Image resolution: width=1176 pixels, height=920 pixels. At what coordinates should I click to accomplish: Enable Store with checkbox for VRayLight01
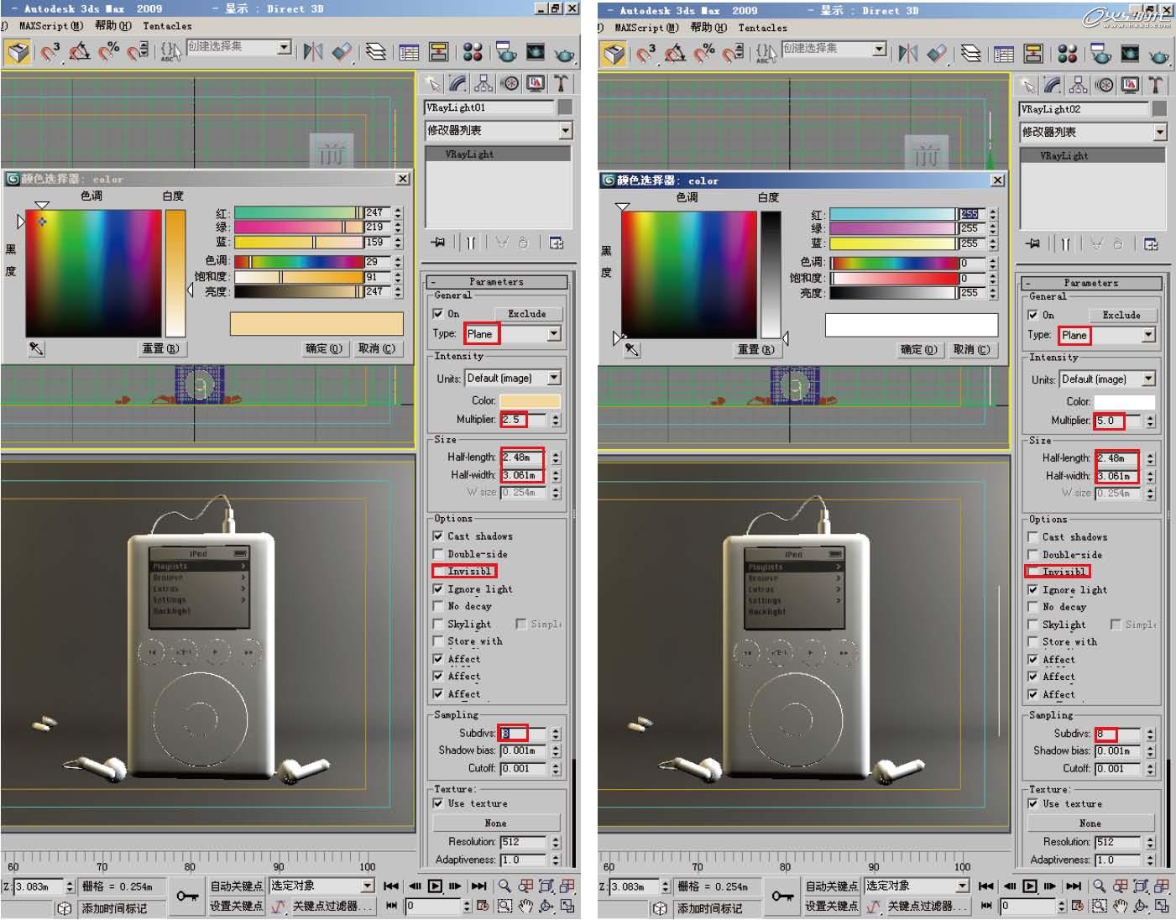coord(438,641)
